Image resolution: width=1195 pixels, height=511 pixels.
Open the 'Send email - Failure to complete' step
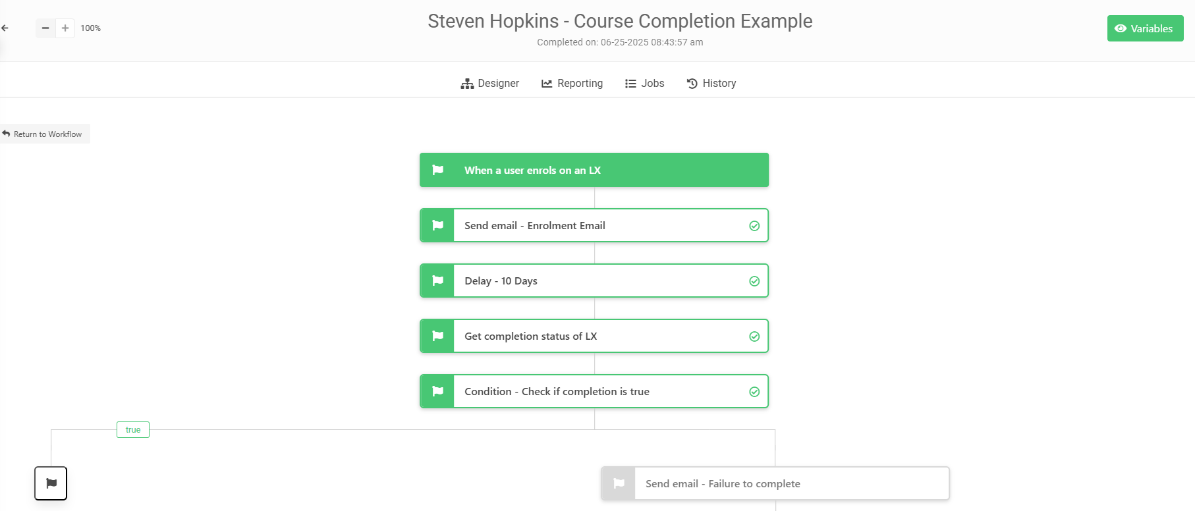[775, 483]
